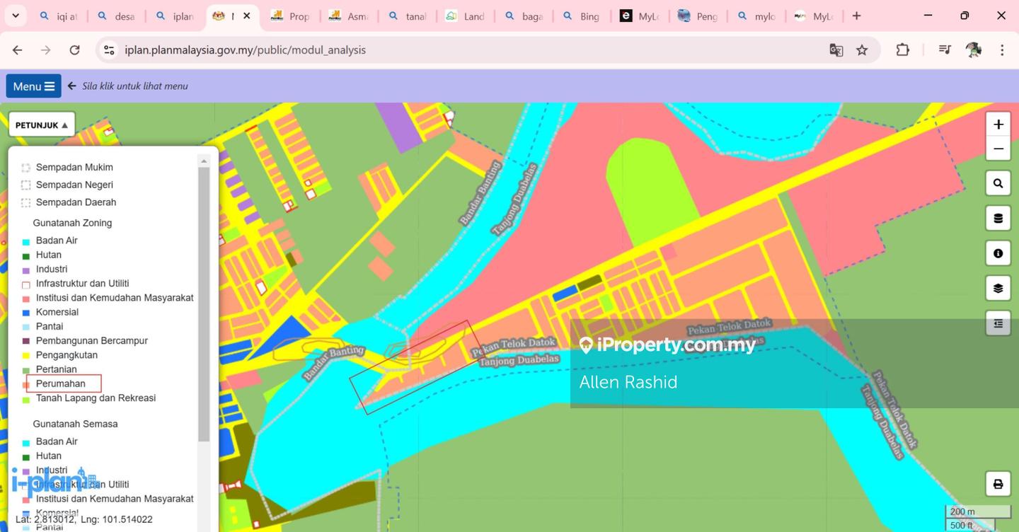This screenshot has height=532, width=1019.
Task: Zoom out of the map
Action: point(998,149)
